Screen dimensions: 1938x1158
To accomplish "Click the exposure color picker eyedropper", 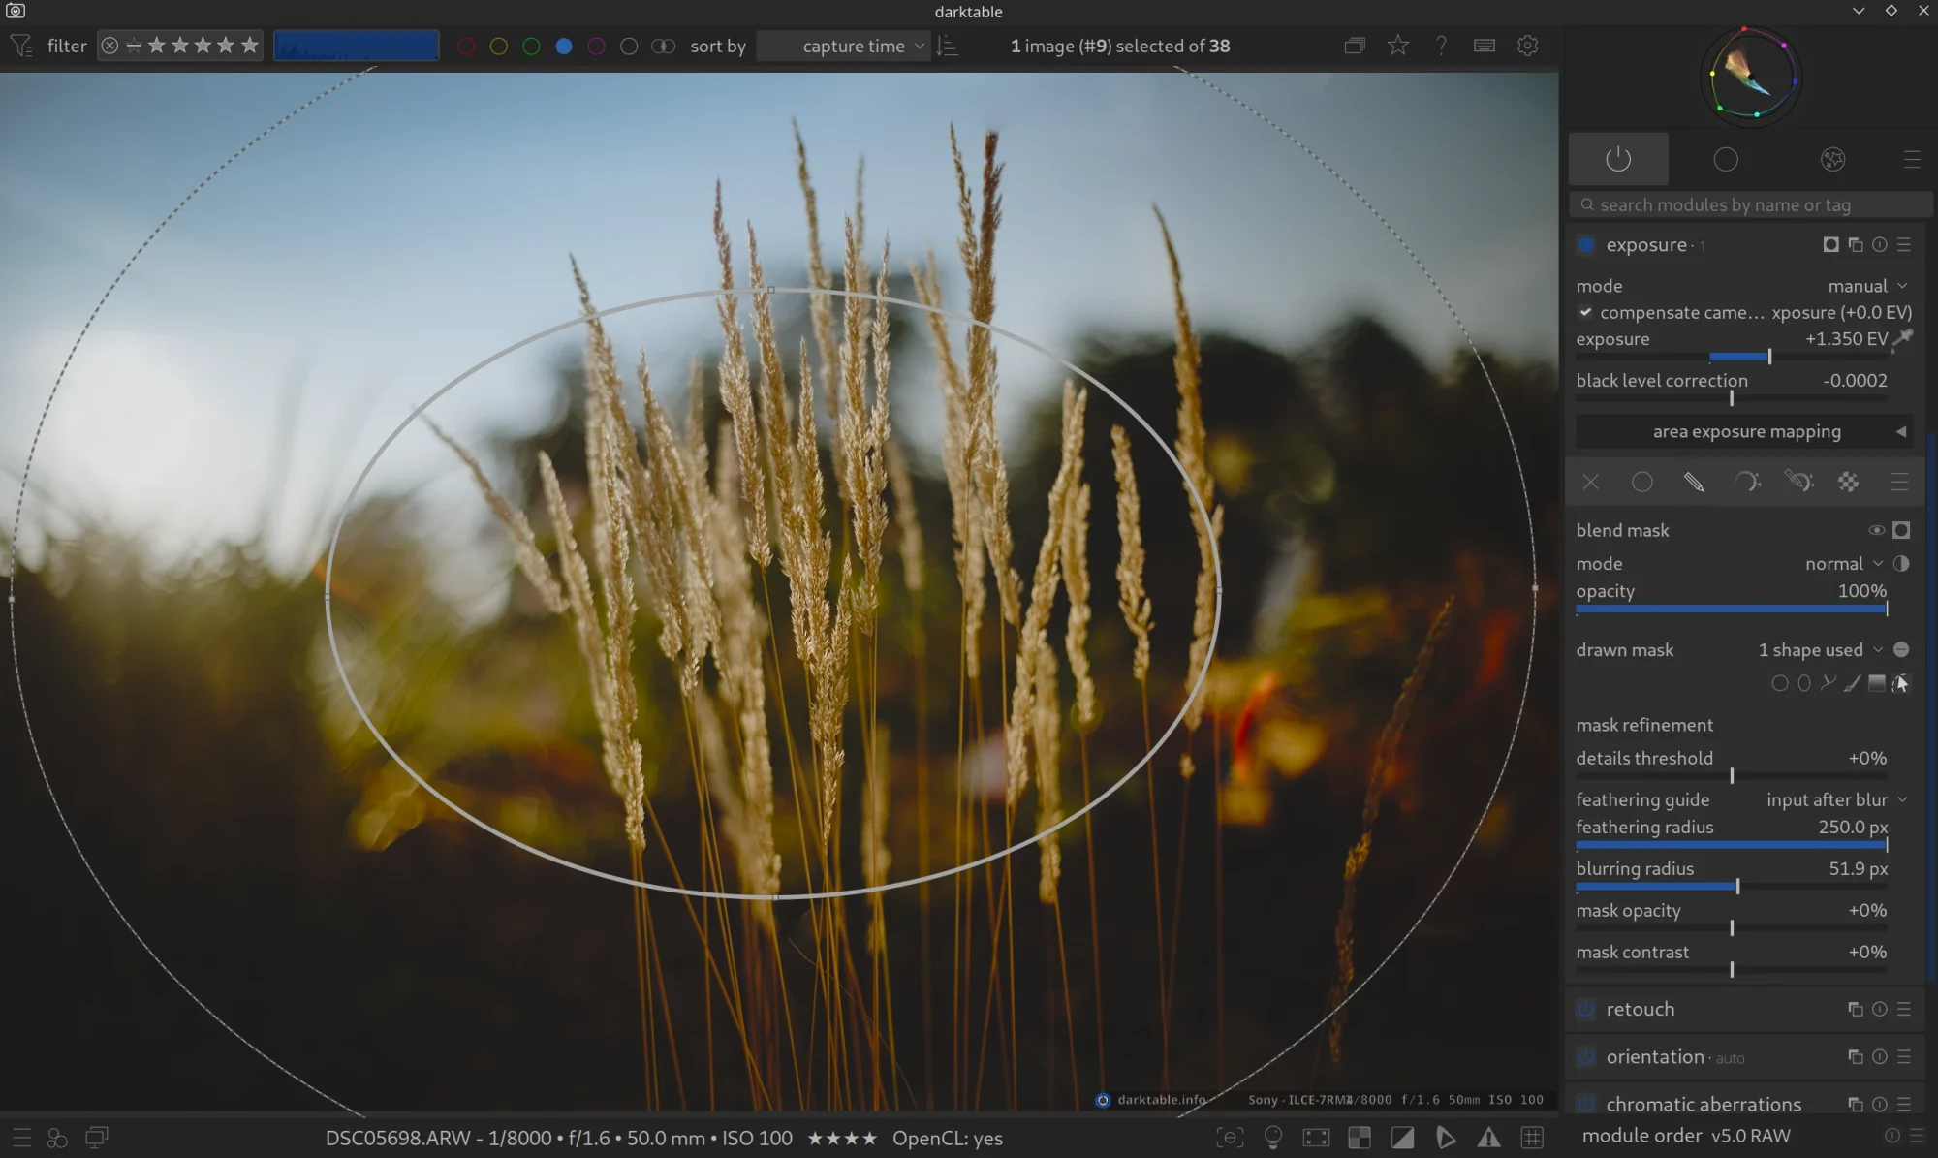I will tap(1903, 338).
